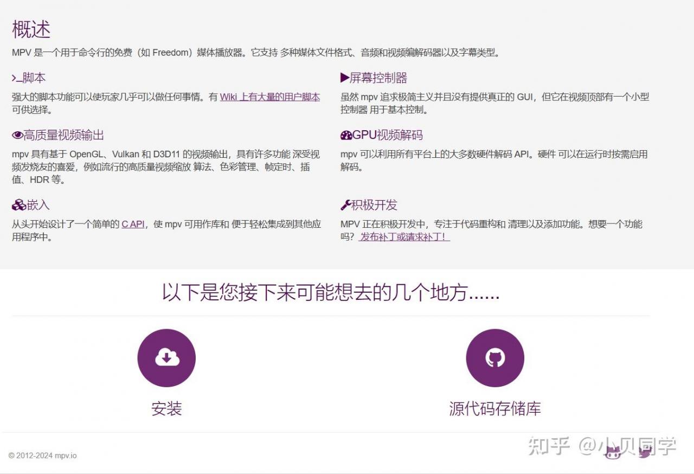Follow the 'C API' link
The width and height of the screenshot is (694, 474).
click(x=133, y=223)
